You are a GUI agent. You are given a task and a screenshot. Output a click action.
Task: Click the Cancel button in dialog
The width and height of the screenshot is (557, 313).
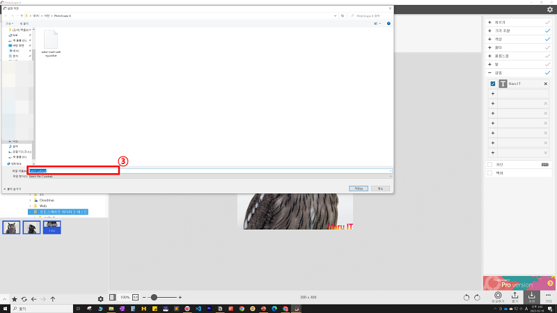pyautogui.click(x=380, y=188)
